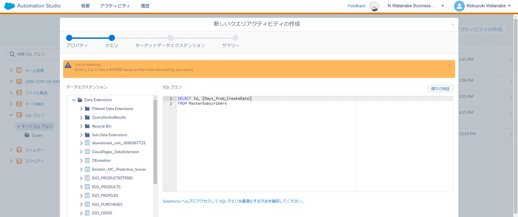The width and height of the screenshot is (518, 217).
Task: Expand the ファイル転送 sidebar category
Action: coord(11,92)
